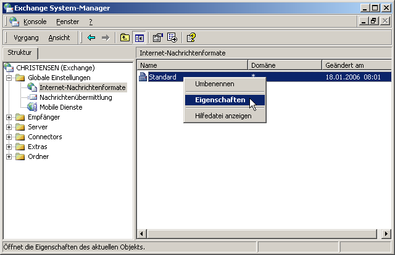
Task: Click the horizontal scrollbar thumb
Action: click(262, 233)
